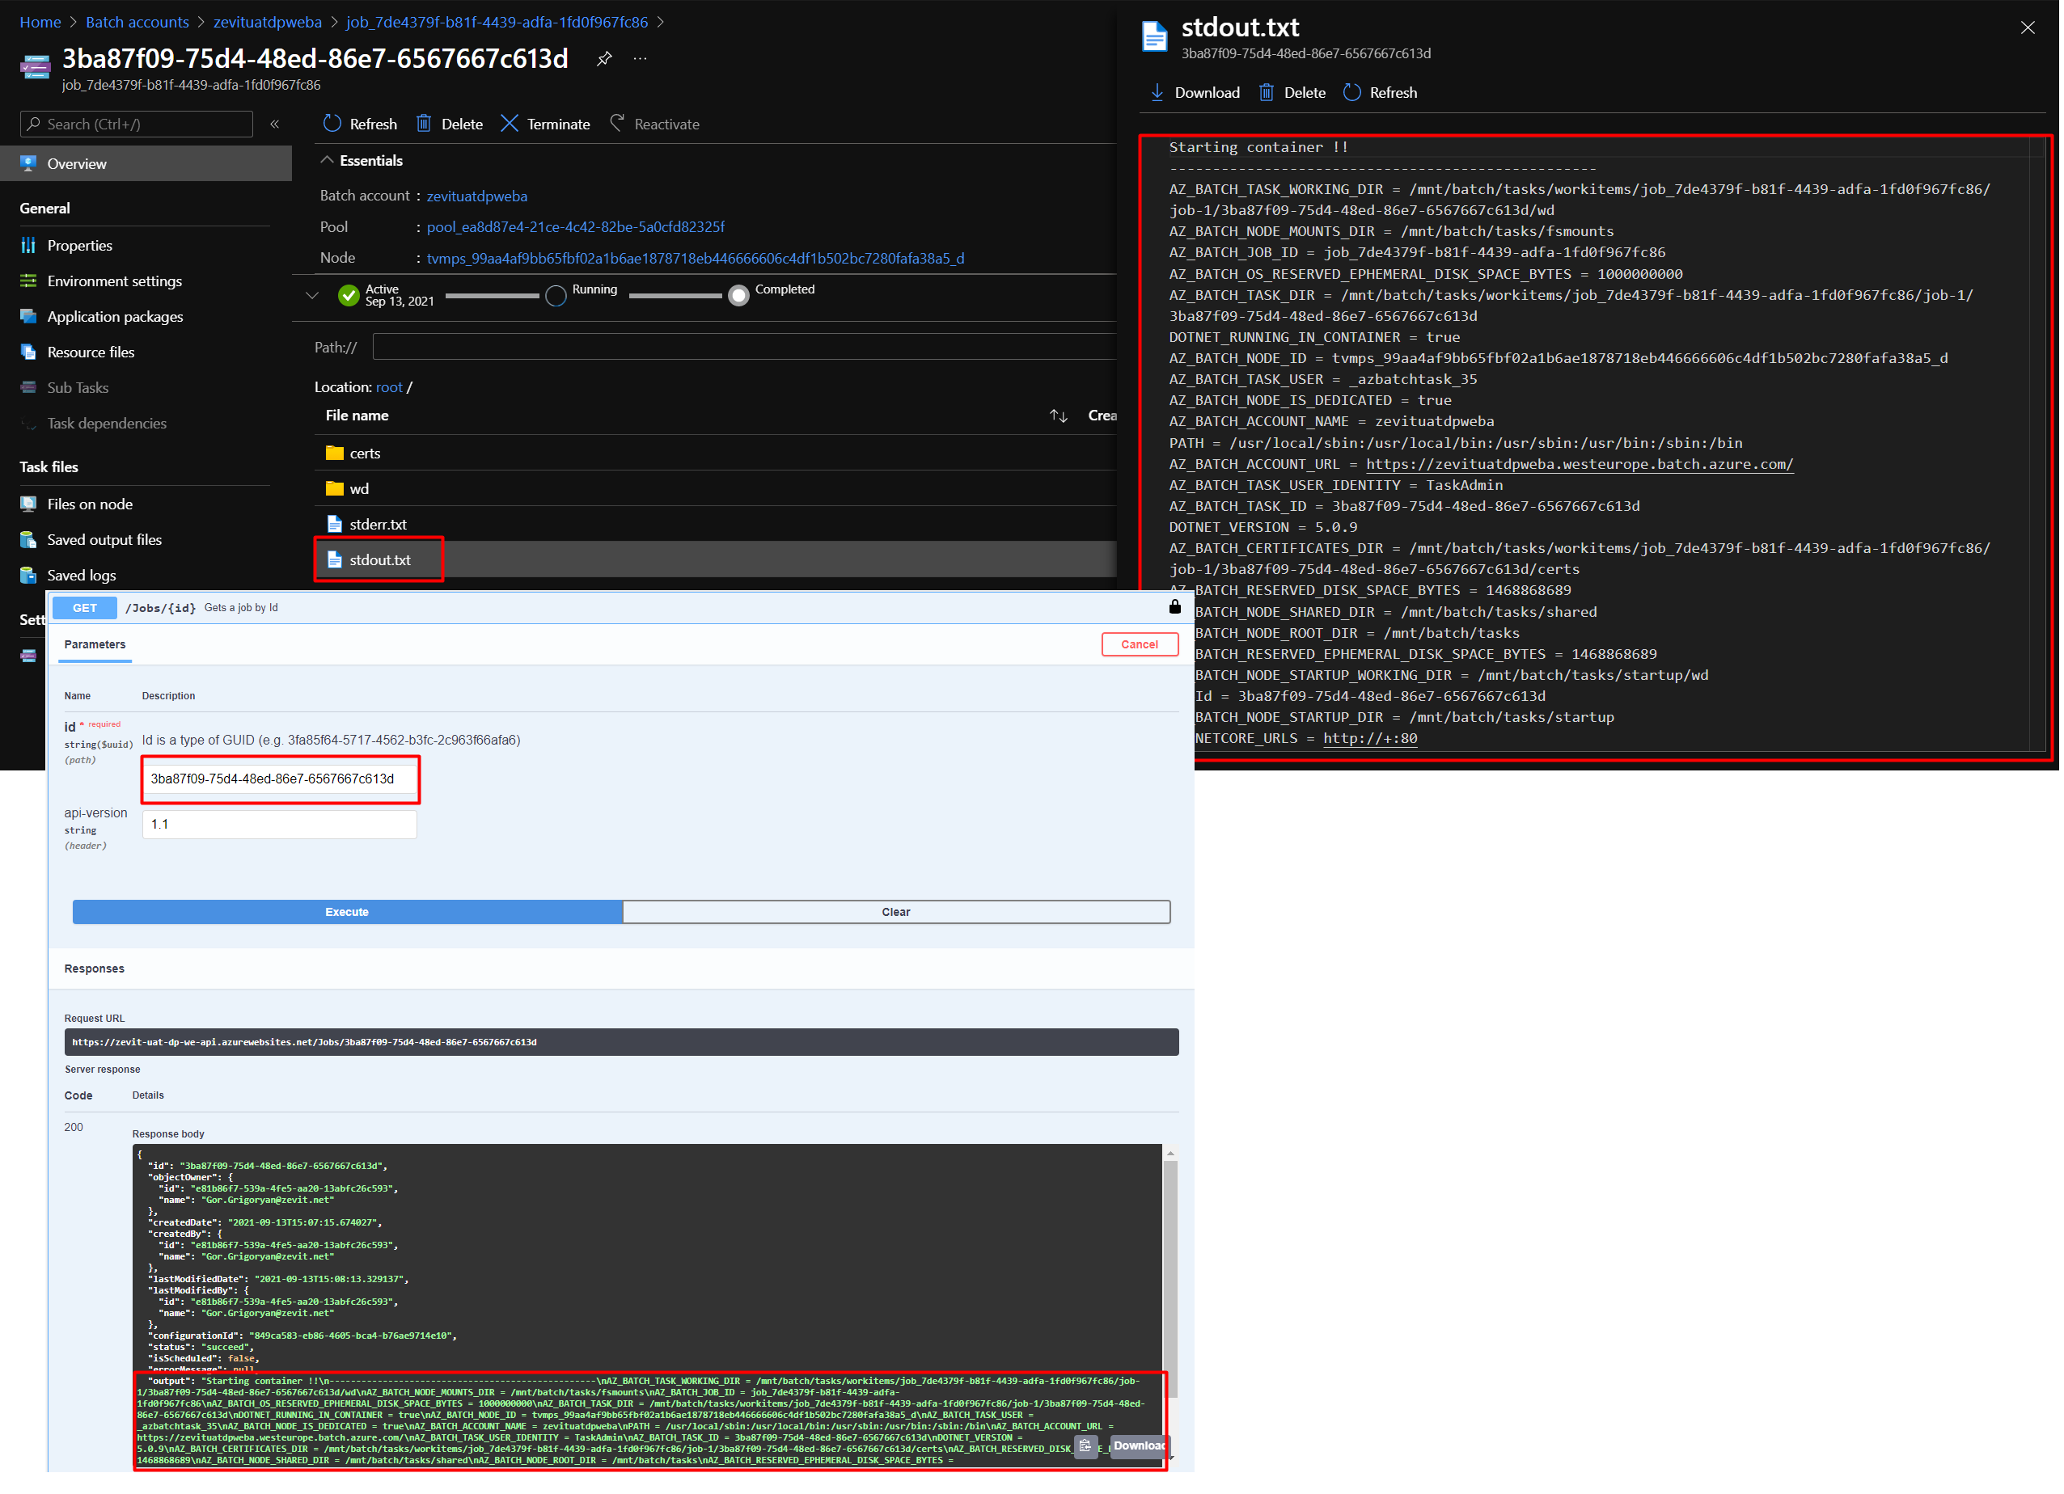The height and width of the screenshot is (1494, 2064).
Task: Open Sub Tasks in the sidebar
Action: (x=78, y=389)
